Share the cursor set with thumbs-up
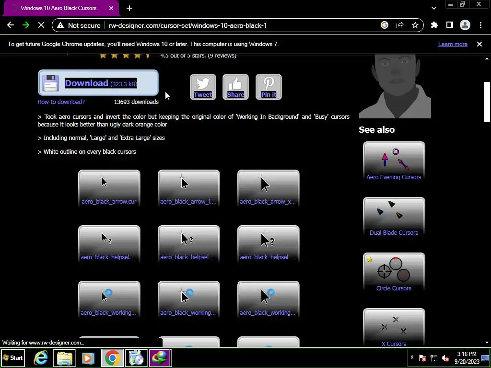This screenshot has width=491, height=368. click(x=235, y=87)
